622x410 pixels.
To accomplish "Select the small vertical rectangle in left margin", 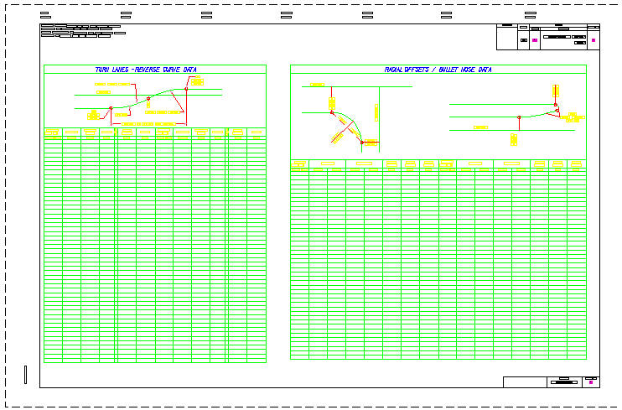I will coord(26,374).
